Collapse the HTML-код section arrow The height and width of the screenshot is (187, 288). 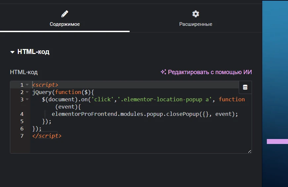[12, 52]
